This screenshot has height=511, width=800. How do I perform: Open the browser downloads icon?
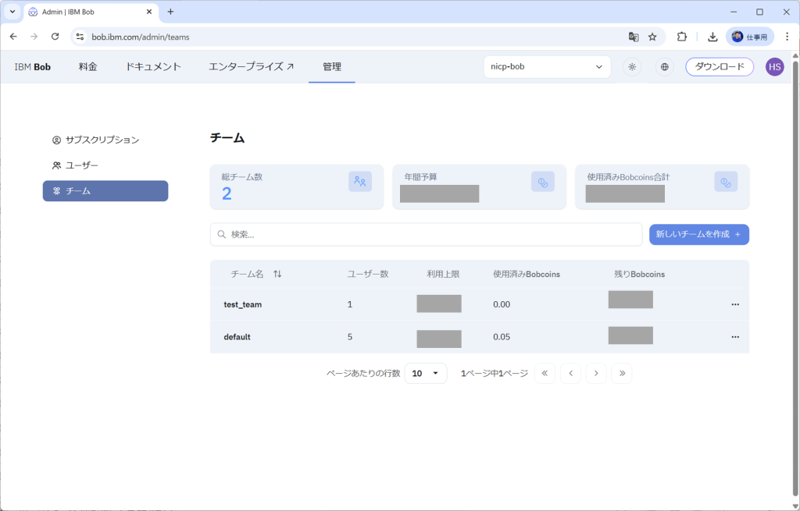point(712,37)
